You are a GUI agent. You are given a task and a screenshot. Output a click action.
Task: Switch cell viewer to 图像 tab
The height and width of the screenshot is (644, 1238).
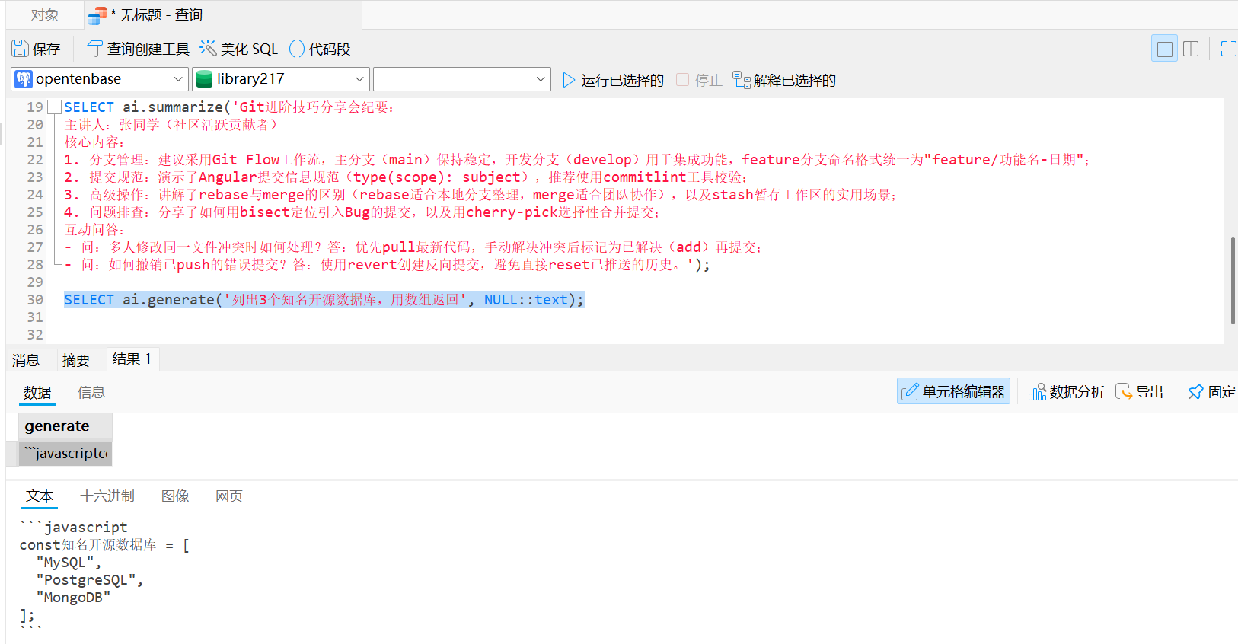(175, 496)
